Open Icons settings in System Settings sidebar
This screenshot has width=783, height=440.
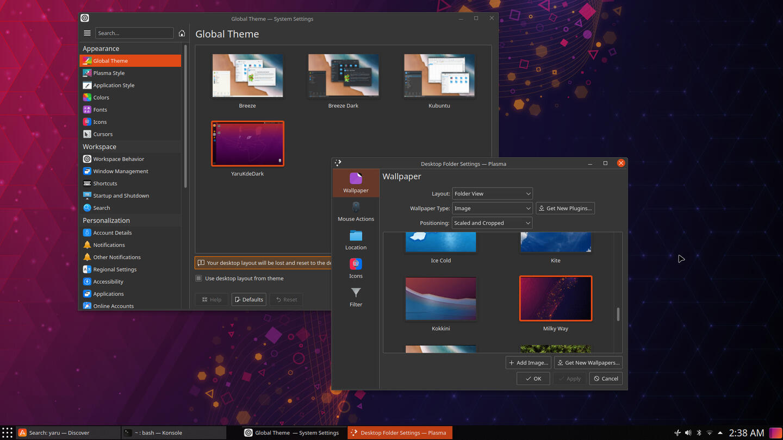pos(130,122)
